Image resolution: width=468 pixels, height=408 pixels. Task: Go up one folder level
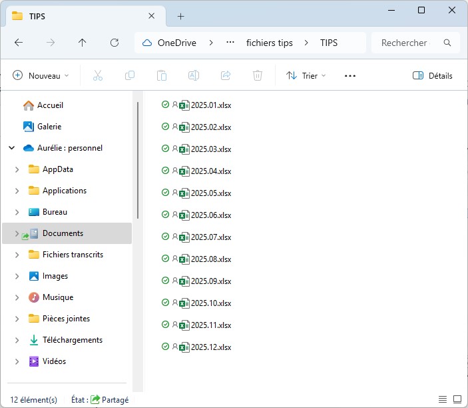(83, 43)
